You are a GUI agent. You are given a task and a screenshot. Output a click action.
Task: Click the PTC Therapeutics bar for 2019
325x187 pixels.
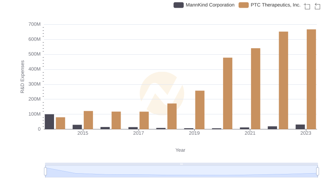[x=200, y=110]
